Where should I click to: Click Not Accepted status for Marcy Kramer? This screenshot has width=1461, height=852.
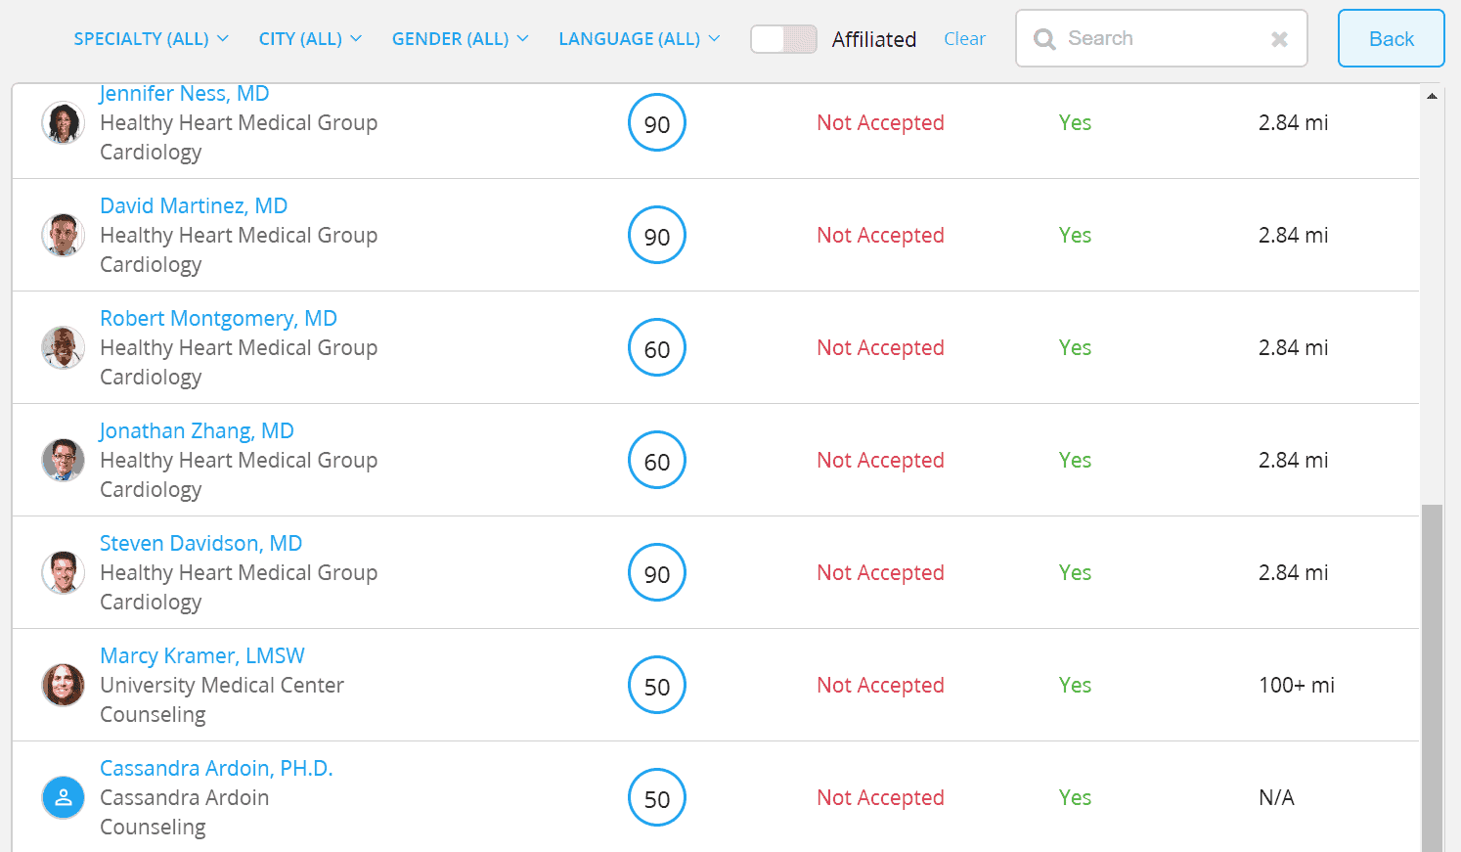tap(880, 686)
